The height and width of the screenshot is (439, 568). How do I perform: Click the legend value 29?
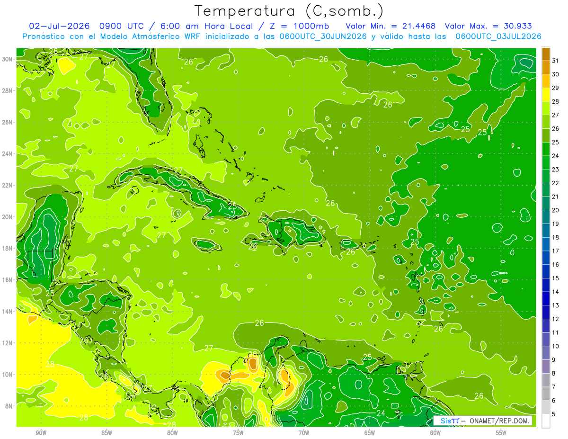coord(555,88)
